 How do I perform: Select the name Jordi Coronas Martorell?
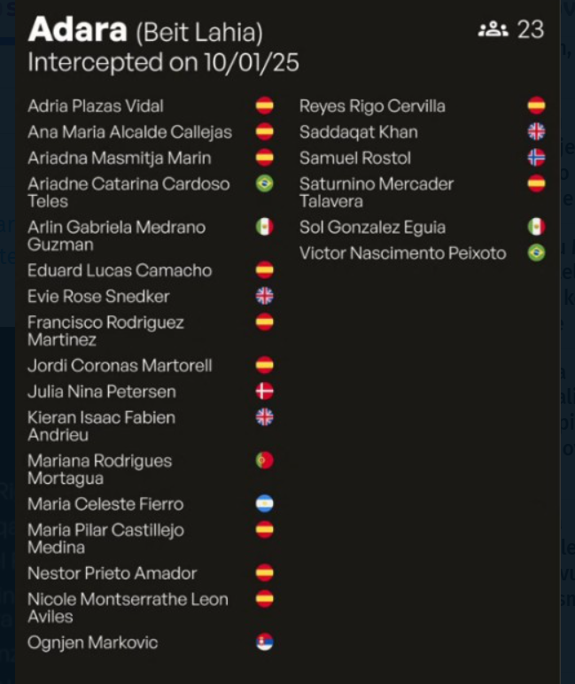(x=120, y=365)
